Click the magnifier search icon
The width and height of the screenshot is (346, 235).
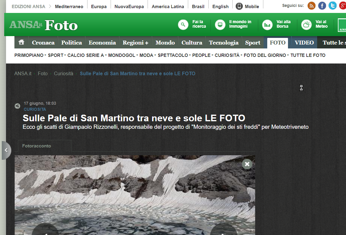point(183,24)
